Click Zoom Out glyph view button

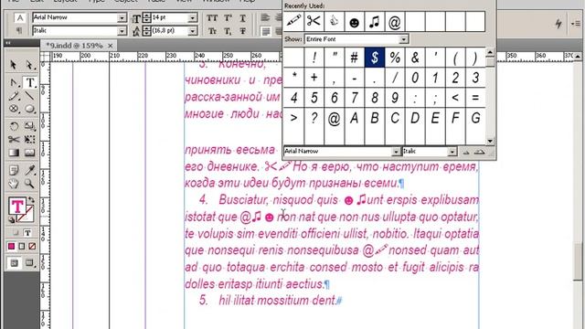click(x=466, y=152)
